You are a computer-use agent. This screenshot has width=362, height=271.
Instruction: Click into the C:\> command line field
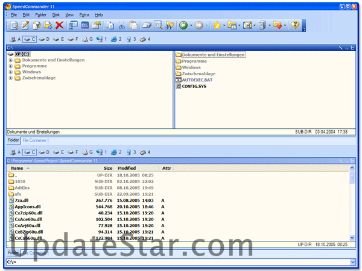(x=178, y=262)
